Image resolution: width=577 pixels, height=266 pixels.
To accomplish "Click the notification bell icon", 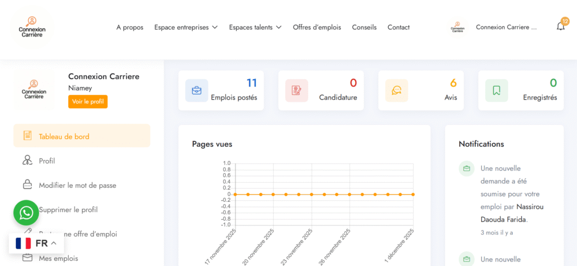I will (560, 26).
